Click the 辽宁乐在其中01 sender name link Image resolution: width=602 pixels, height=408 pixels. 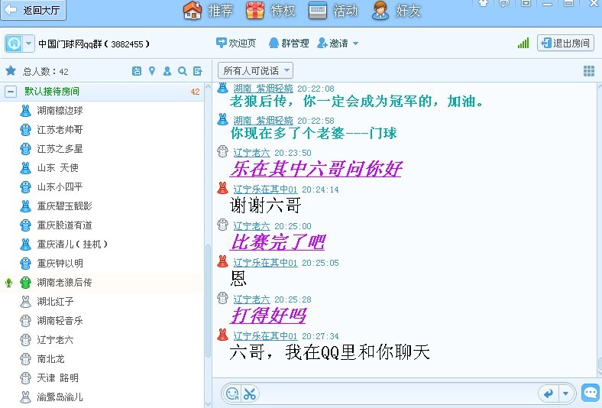pos(265,189)
